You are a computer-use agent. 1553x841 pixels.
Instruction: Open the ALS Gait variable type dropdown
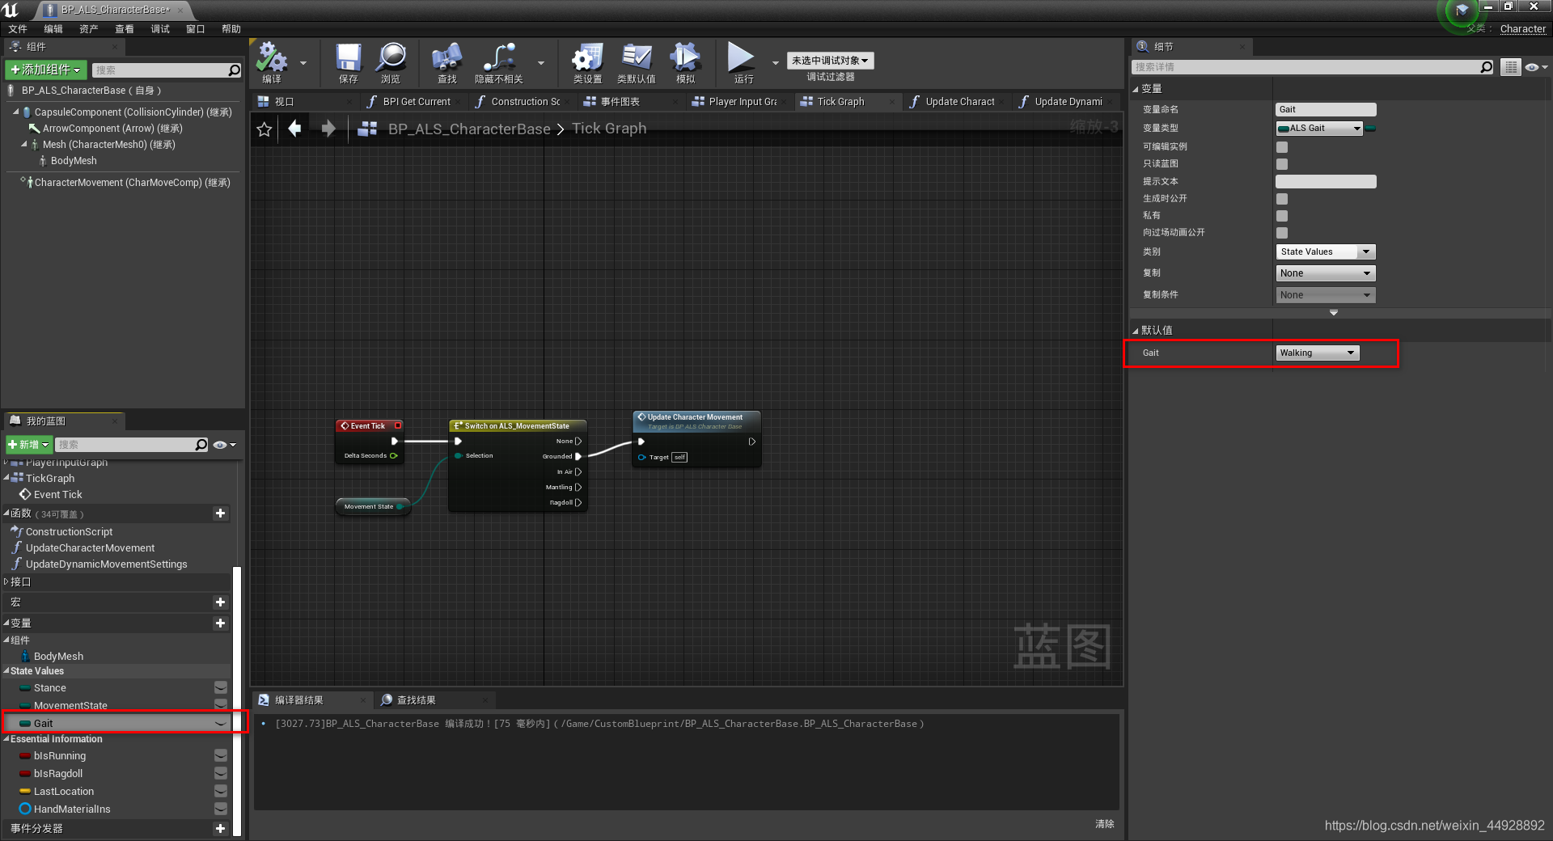click(x=1318, y=128)
